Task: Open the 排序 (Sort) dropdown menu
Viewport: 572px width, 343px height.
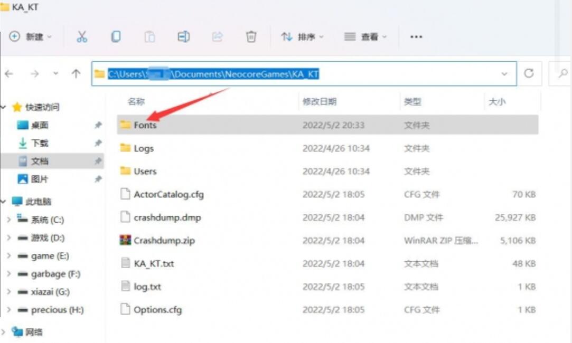Action: (x=303, y=36)
